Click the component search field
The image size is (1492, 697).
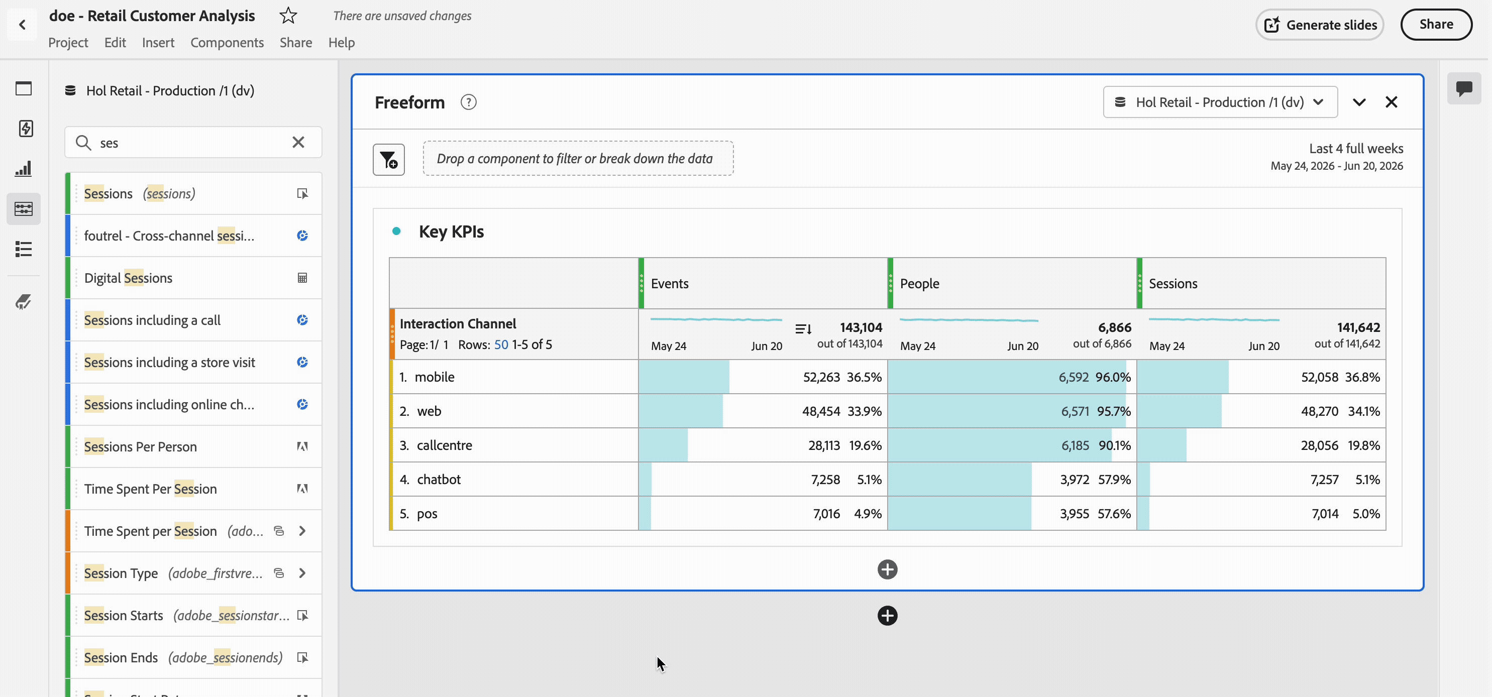(x=193, y=143)
